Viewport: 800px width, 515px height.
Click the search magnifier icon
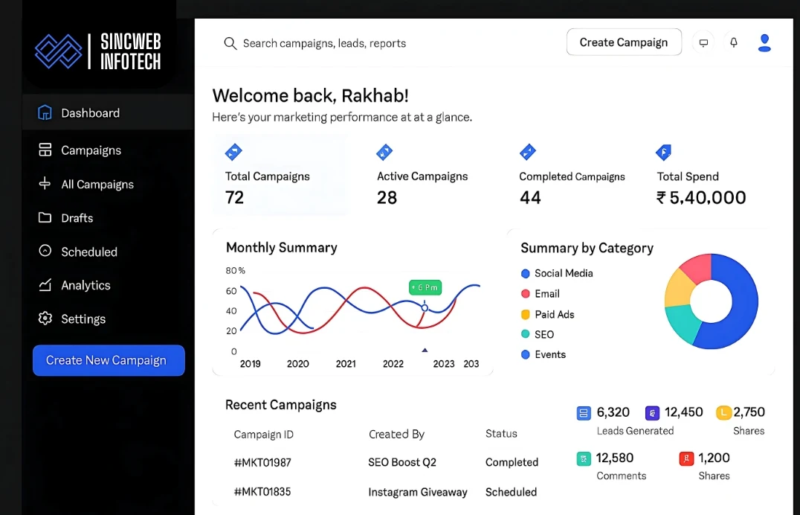230,43
